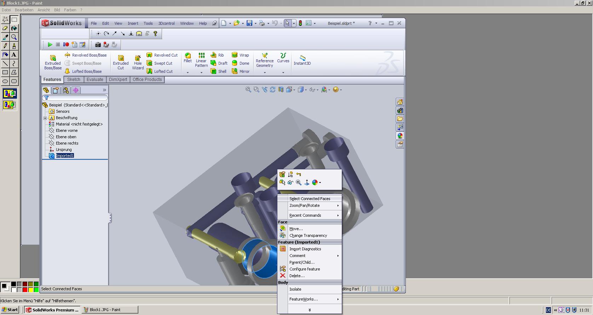Expand the context menu with bottom chevron
Viewport: 593px width, 315px height.
click(x=310, y=310)
